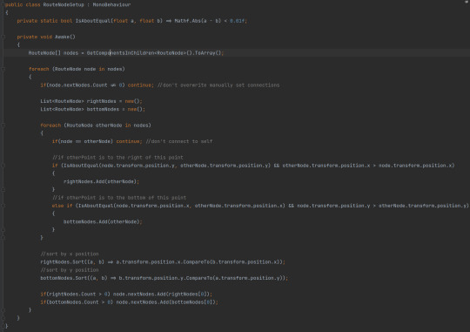The height and width of the screenshot is (332, 470).
Task: Click comment about manually set connections
Action: 218,85
